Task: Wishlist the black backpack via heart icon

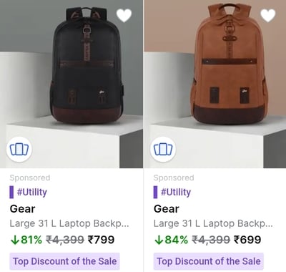Action: (124, 16)
